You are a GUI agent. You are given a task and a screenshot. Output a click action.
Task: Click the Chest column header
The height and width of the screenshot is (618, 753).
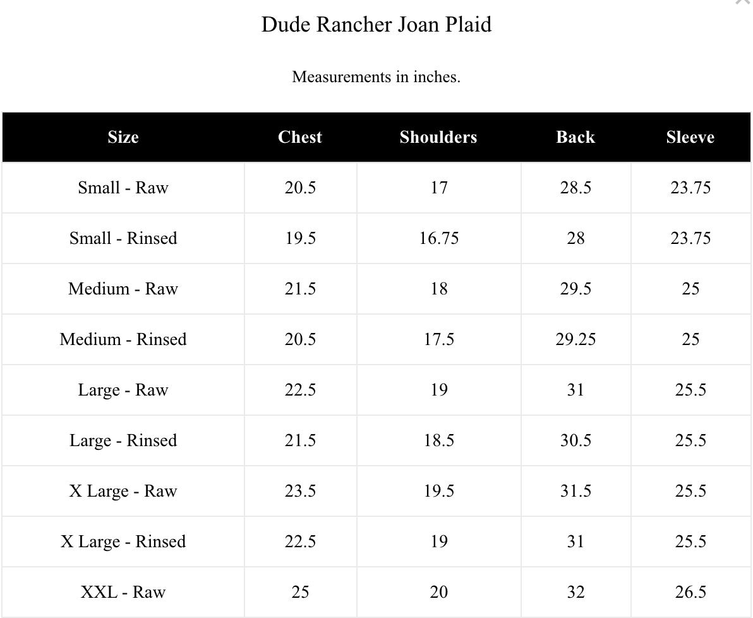tap(300, 137)
